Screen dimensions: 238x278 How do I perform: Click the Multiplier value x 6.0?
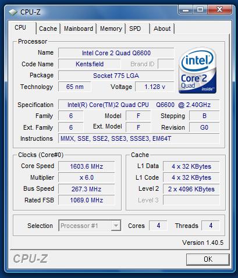tap(87, 177)
